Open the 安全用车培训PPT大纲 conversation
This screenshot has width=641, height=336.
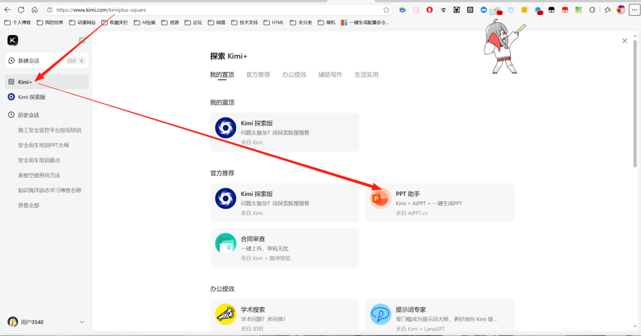pos(43,145)
